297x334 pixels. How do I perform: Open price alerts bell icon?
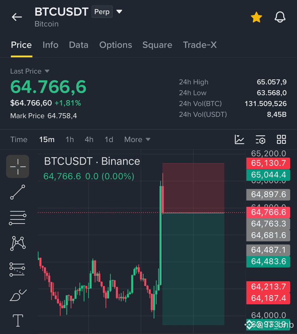coord(280,17)
